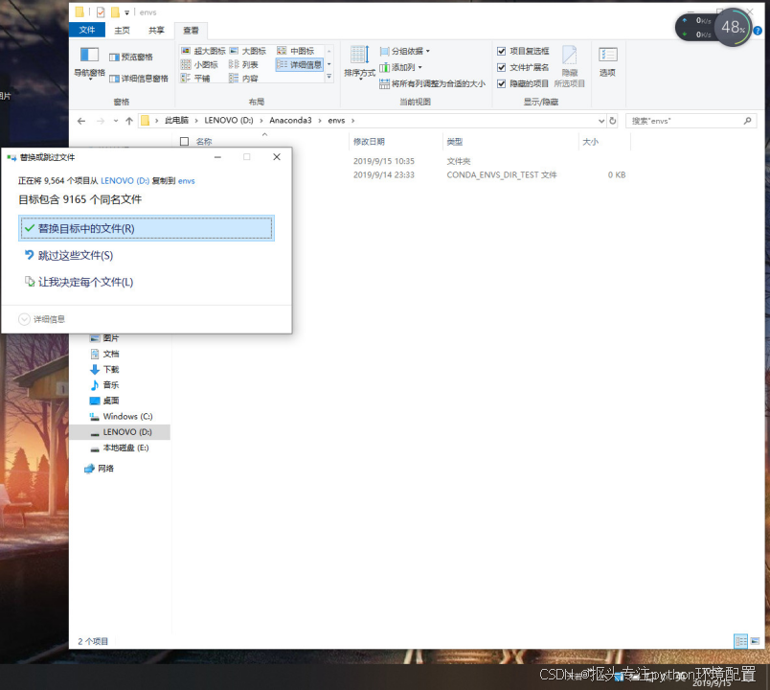This screenshot has height=690, width=770.
Task: Switch to large thumbnails view icon at bottom
Action: 755,641
